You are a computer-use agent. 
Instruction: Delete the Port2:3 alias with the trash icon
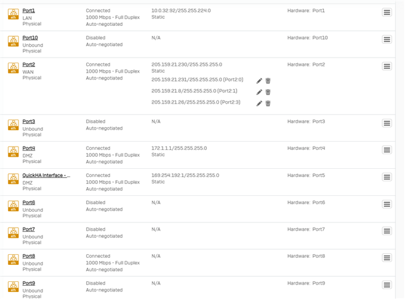click(268, 104)
